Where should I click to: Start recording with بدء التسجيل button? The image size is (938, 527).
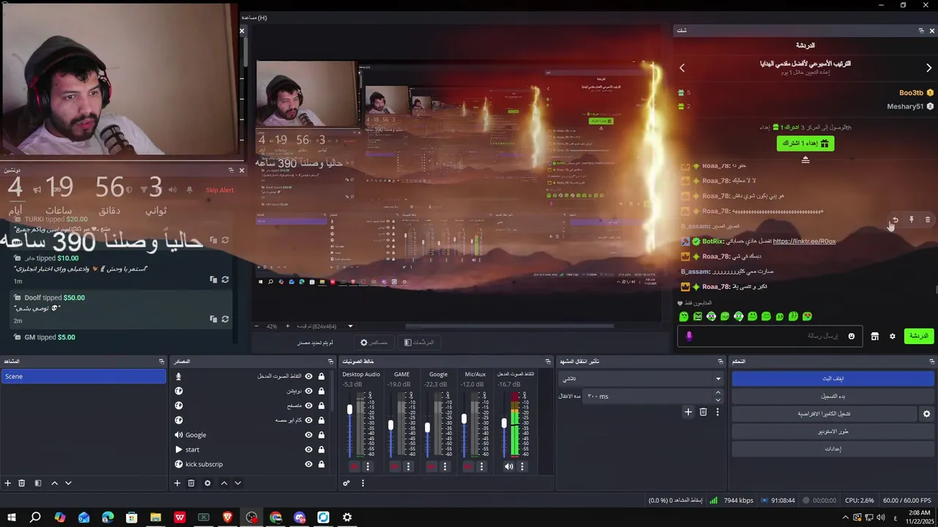pyautogui.click(x=832, y=396)
